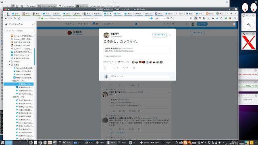258x145 pixels.
Task: Close the bookmarks sidebar
Action: (33, 24)
